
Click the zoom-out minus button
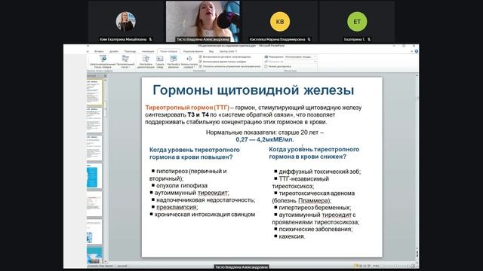coord(383,266)
